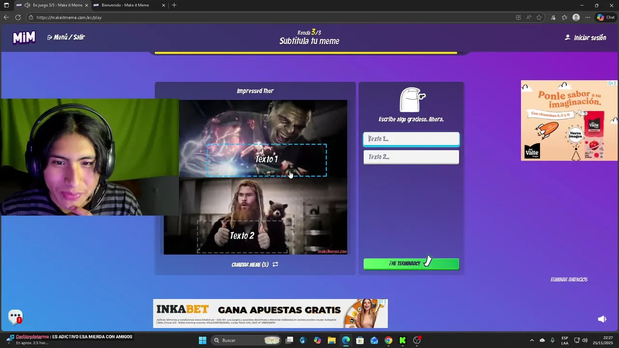Open Task View on the taskbar

click(x=289, y=340)
